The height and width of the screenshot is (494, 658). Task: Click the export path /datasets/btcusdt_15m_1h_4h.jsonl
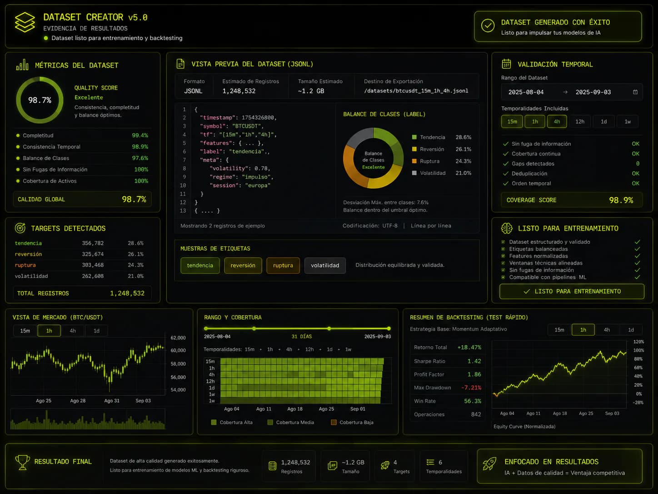coord(416,91)
